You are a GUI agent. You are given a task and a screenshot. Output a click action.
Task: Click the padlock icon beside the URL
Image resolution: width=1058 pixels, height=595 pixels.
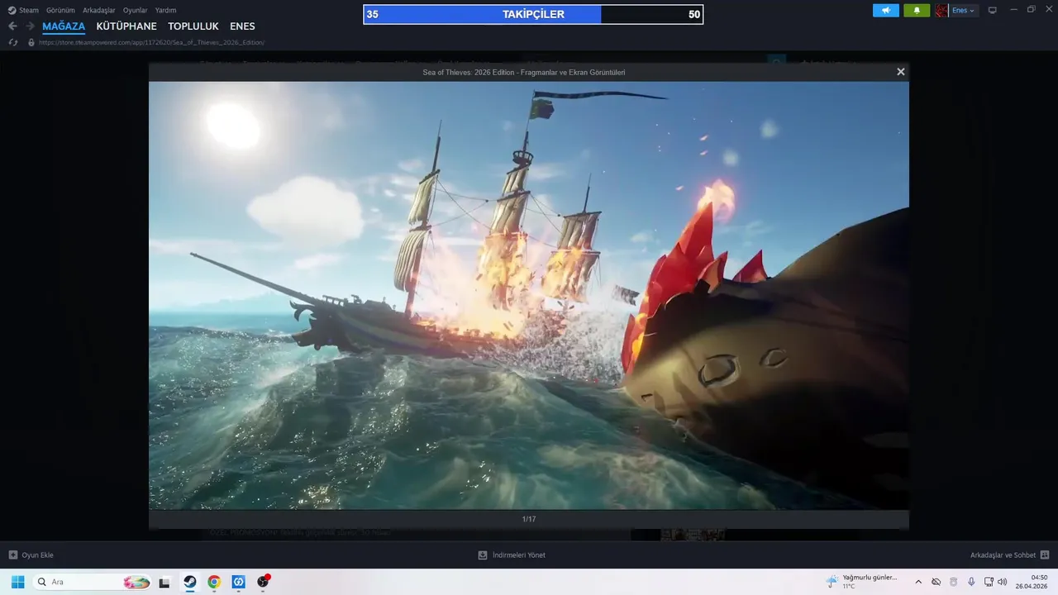tap(31, 42)
